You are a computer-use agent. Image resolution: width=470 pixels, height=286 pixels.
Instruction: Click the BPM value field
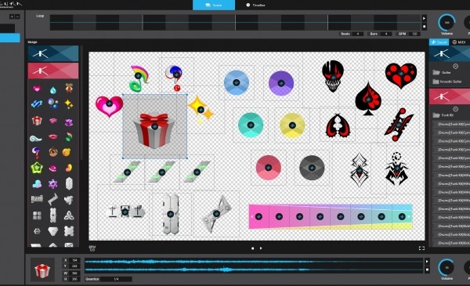point(415,34)
